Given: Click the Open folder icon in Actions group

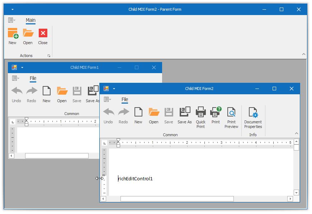Looking at the screenshot, I should (28, 34).
